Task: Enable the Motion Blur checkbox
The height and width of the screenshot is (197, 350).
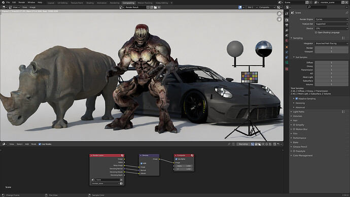Action: coord(294,129)
